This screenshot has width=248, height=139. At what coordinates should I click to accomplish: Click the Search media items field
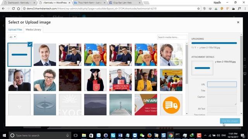click(x=172, y=37)
